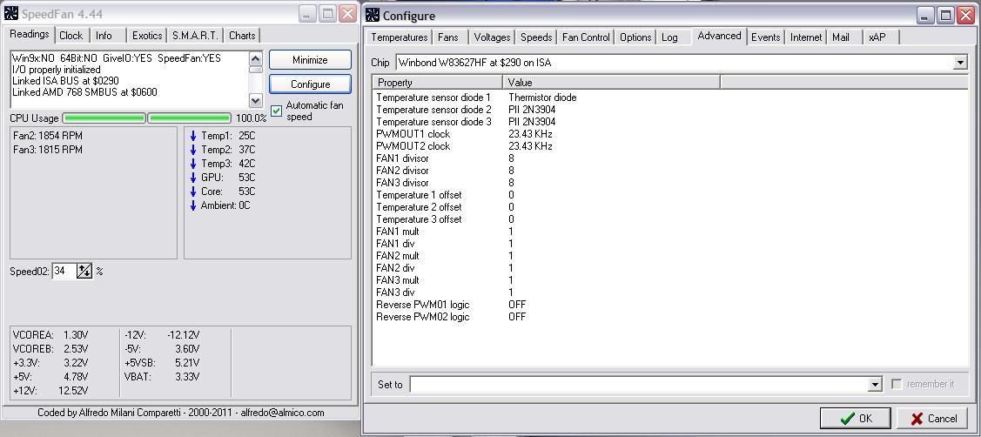Open the Log tab in Configure

[x=669, y=37]
